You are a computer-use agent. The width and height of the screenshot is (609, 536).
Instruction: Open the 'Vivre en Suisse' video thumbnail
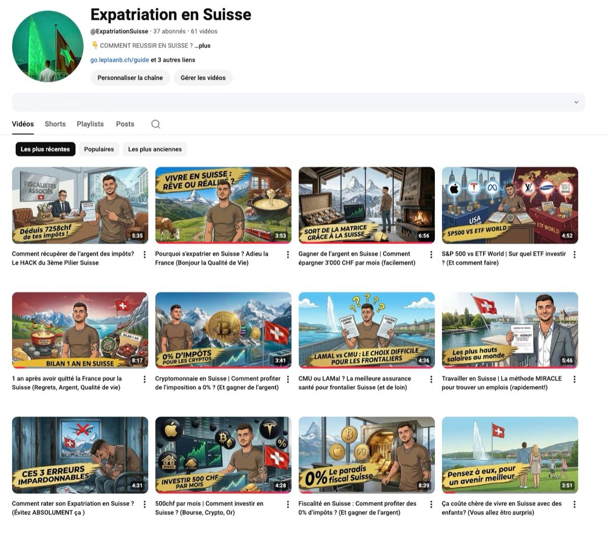[x=223, y=205]
